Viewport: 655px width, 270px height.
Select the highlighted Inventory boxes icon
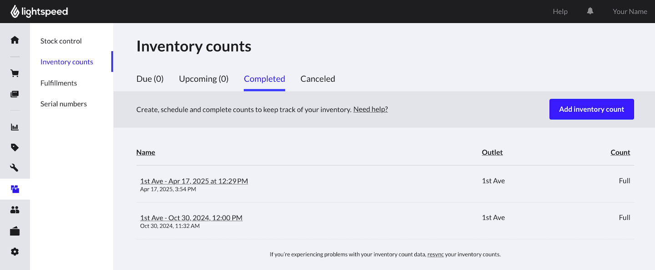coord(15,189)
